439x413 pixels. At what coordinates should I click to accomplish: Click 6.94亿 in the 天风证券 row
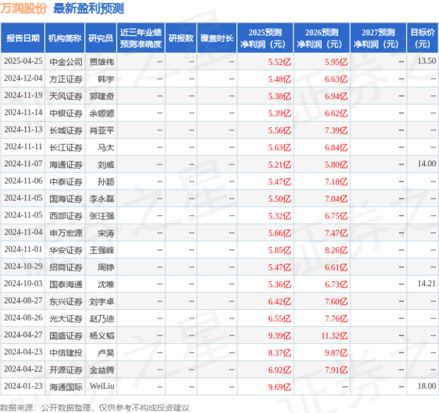[336, 97]
